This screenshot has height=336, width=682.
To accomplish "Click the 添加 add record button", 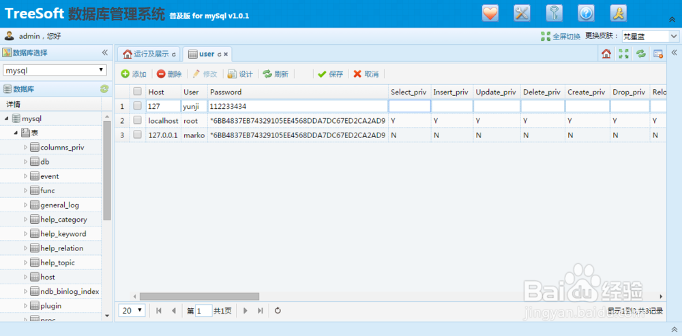I will [x=134, y=74].
